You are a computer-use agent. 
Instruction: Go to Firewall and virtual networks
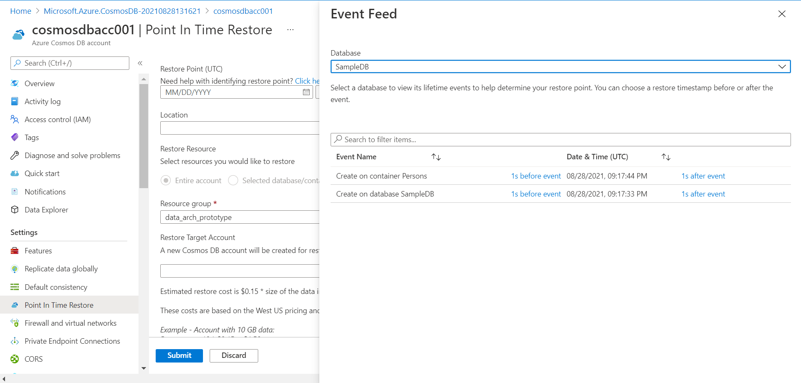[x=70, y=323]
